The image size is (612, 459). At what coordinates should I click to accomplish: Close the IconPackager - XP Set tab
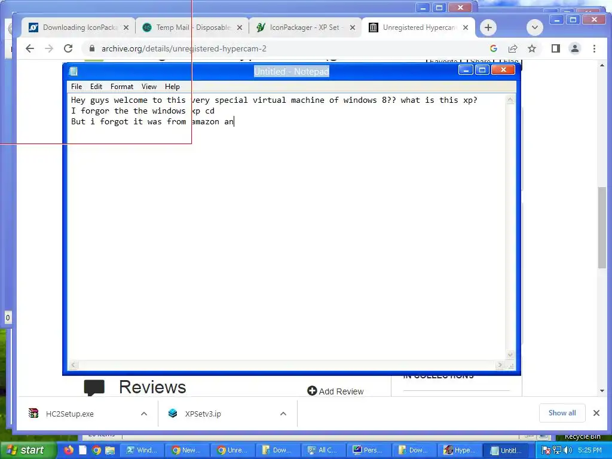point(353,27)
